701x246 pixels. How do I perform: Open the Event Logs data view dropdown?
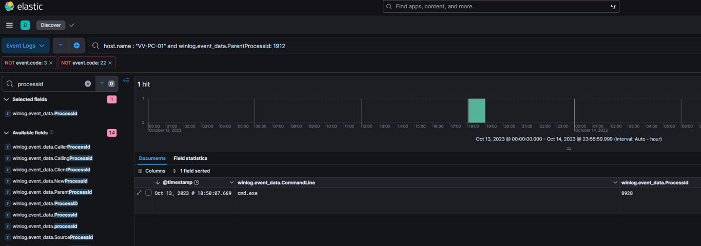[26, 46]
